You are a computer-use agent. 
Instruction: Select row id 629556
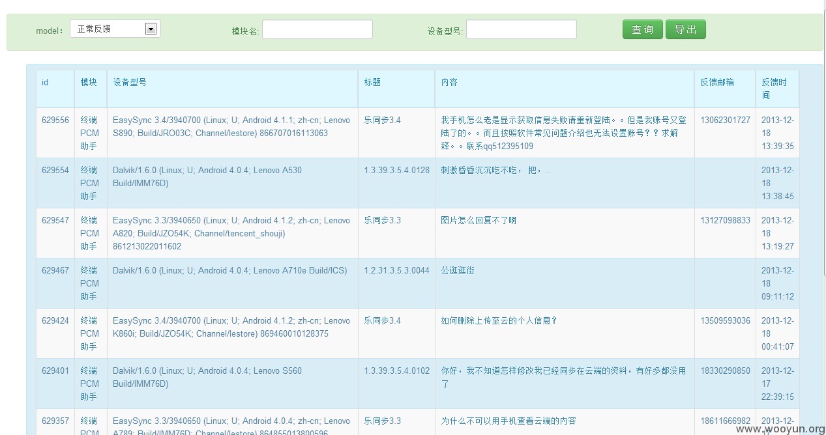(55, 120)
